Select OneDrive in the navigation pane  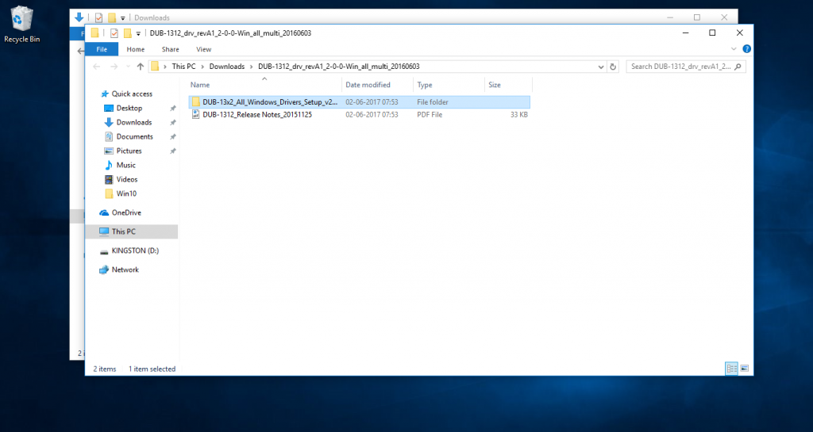click(126, 212)
